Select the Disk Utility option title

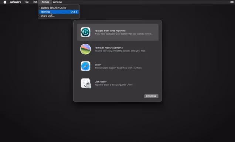(x=101, y=82)
